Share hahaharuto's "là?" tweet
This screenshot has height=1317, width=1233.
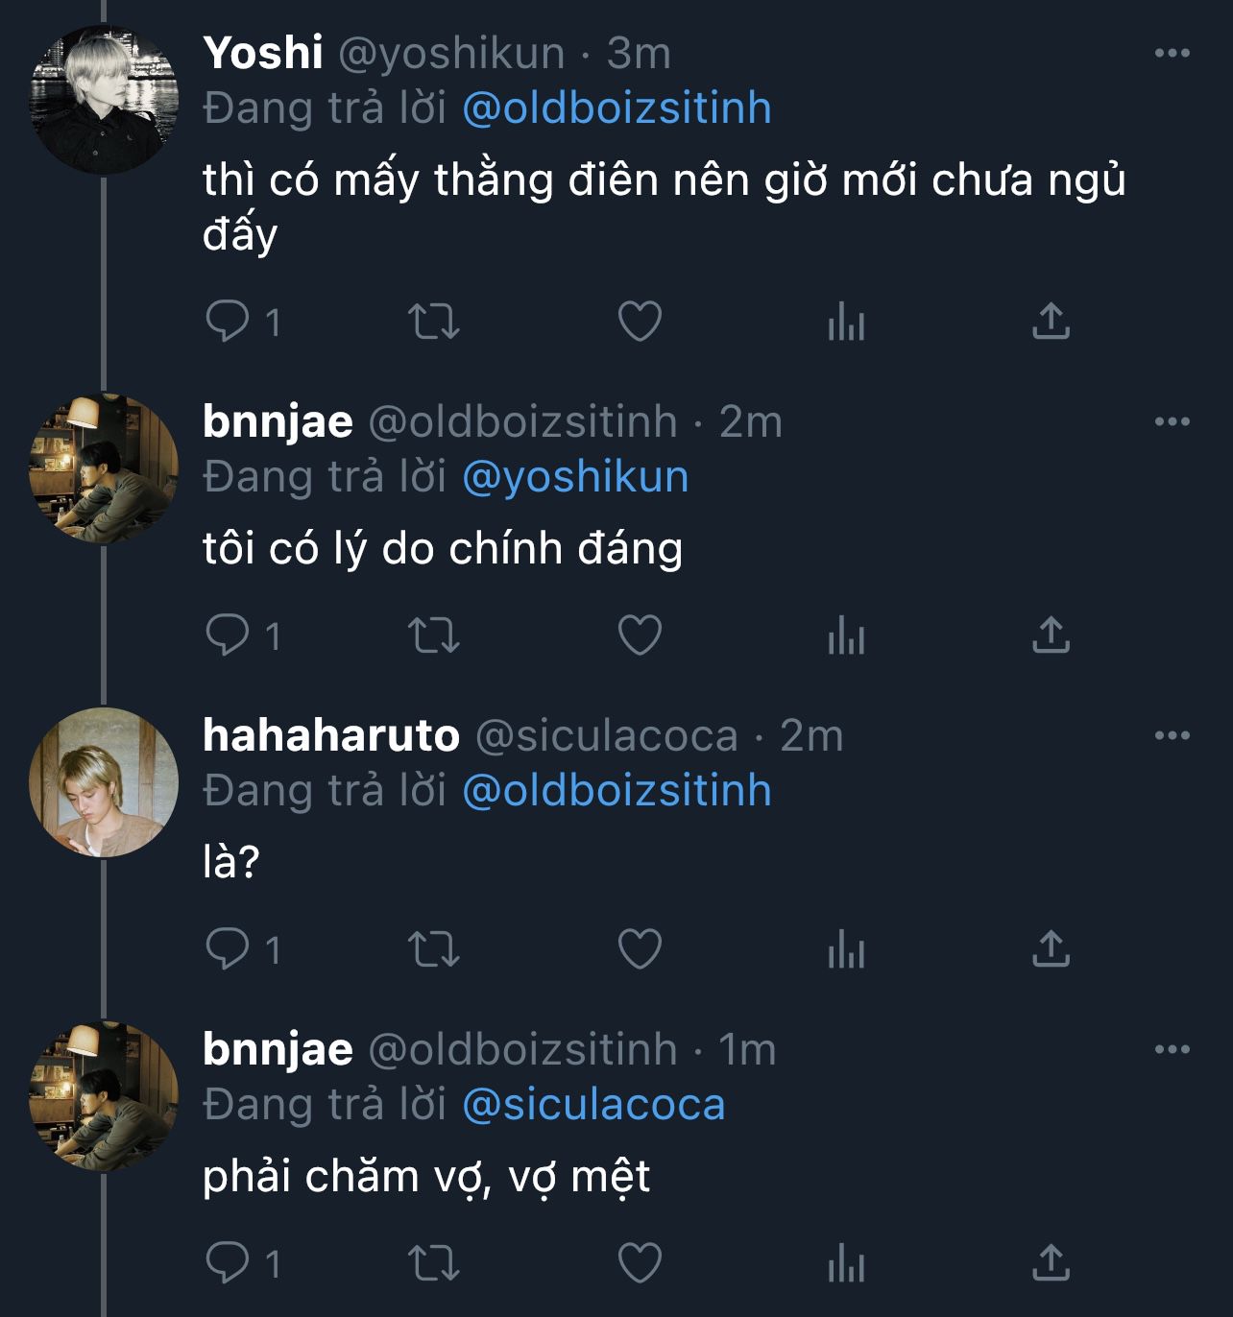point(1051,949)
